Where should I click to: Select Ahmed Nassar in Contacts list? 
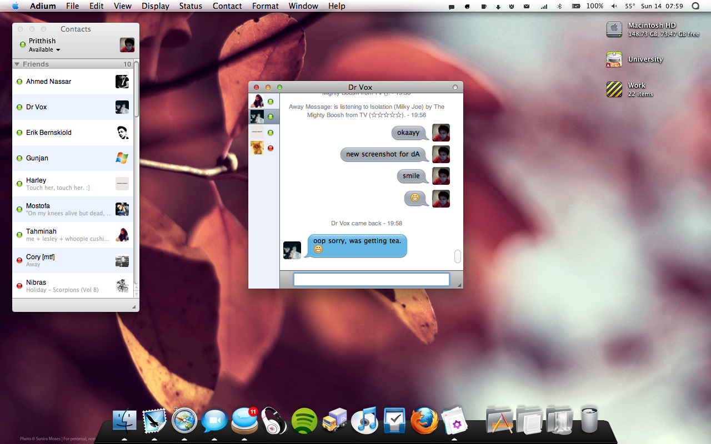[x=73, y=82]
